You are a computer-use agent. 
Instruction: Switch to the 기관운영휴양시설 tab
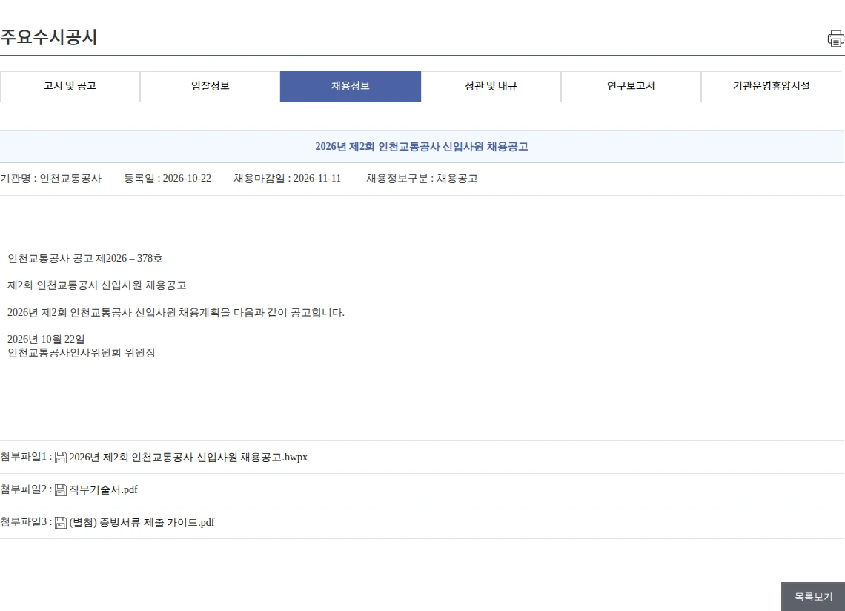771,86
